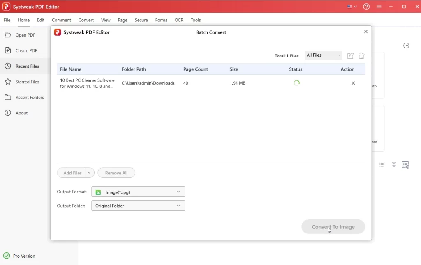The image size is (421, 265).
Task: Open the hamburger menu in title bar
Action: pyautogui.click(x=379, y=7)
